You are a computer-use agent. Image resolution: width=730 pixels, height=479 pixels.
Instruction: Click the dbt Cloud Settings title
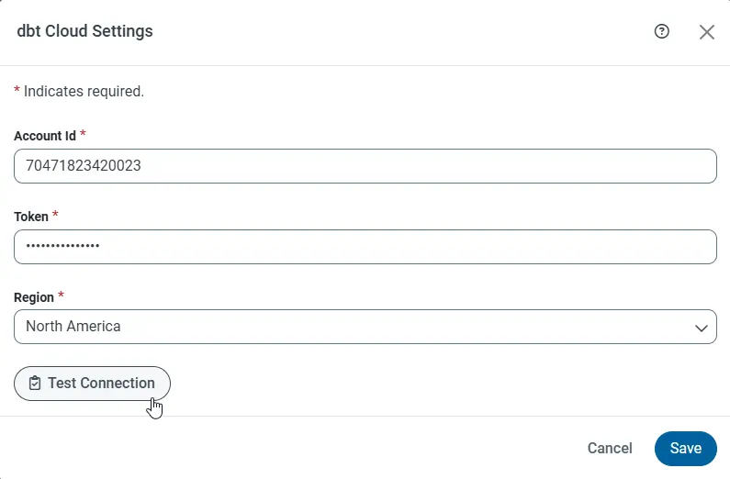[84, 31]
